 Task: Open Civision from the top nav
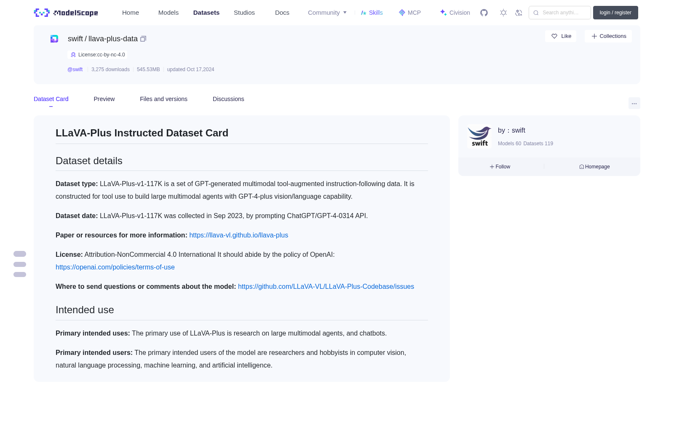[x=455, y=13]
